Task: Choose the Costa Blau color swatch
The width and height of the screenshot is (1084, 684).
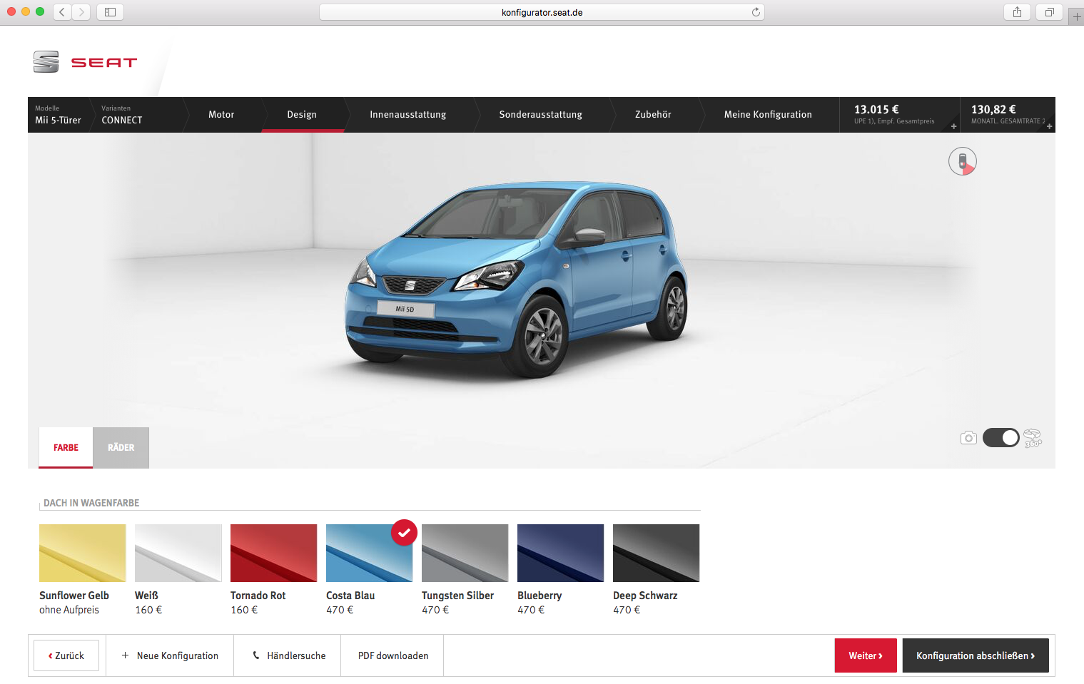Action: point(370,553)
